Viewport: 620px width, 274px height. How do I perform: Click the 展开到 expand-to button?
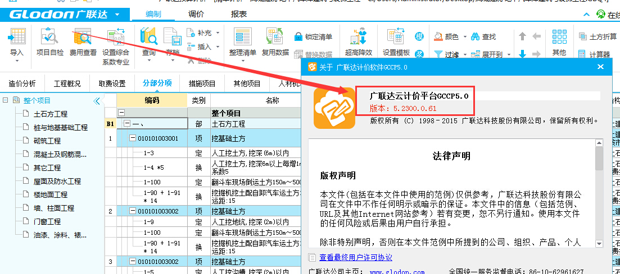(x=487, y=54)
